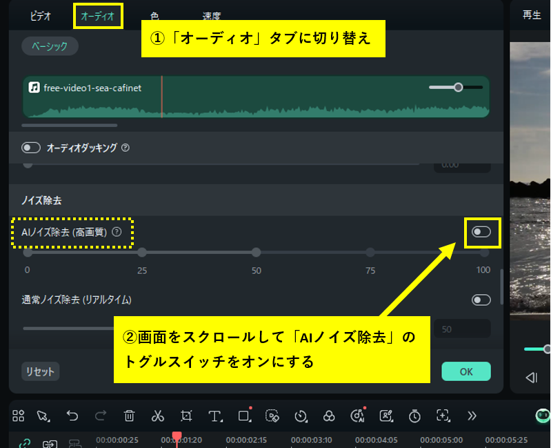The width and height of the screenshot is (551, 448).
Task: Click the music note icon on the audio clip
Action: [34, 87]
